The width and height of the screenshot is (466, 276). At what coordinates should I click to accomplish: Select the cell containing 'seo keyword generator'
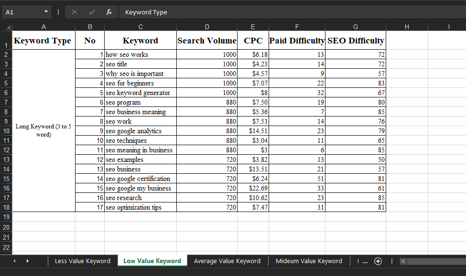[x=141, y=93]
